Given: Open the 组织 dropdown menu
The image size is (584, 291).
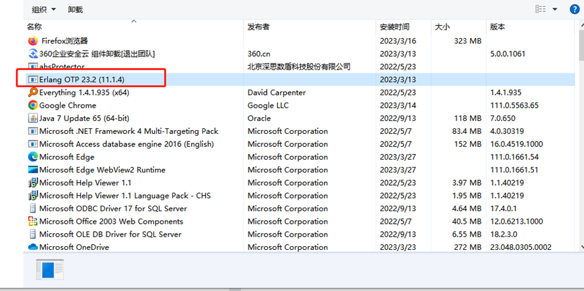Looking at the screenshot, I should [44, 9].
